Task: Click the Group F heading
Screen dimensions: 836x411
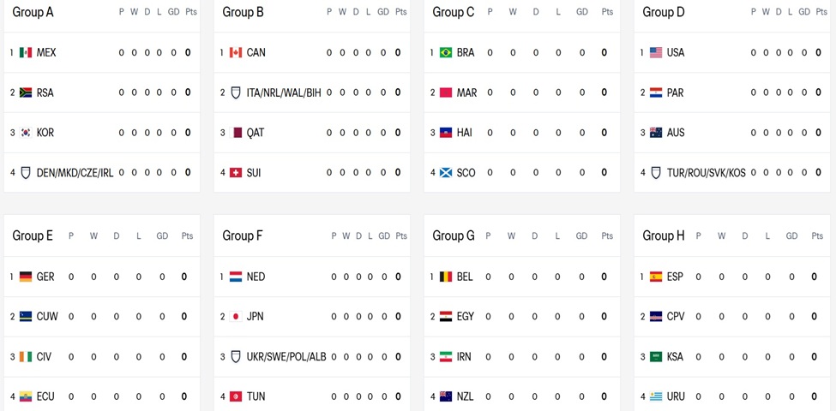Action: coord(243,235)
